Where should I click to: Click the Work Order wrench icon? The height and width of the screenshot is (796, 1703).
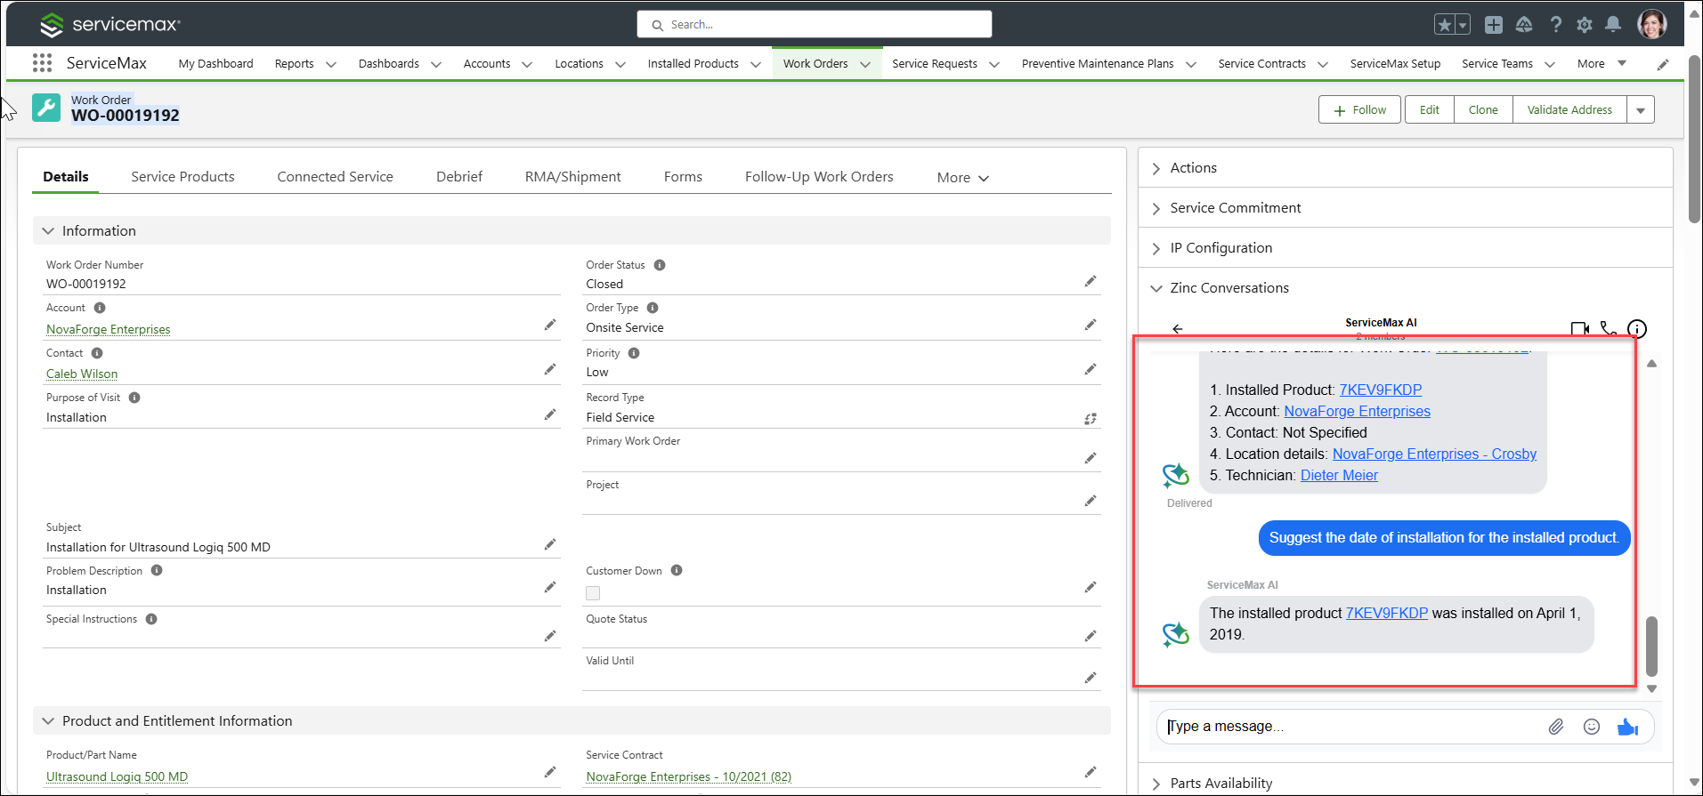(x=46, y=108)
